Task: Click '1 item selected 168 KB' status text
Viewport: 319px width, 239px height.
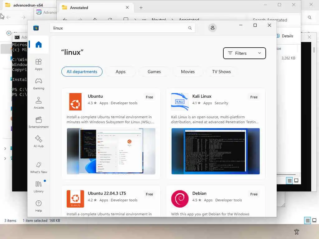Action: click(x=41, y=221)
